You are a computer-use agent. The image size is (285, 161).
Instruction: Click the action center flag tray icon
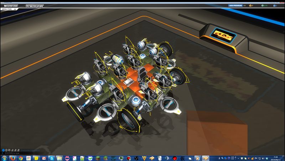tap(256, 159)
